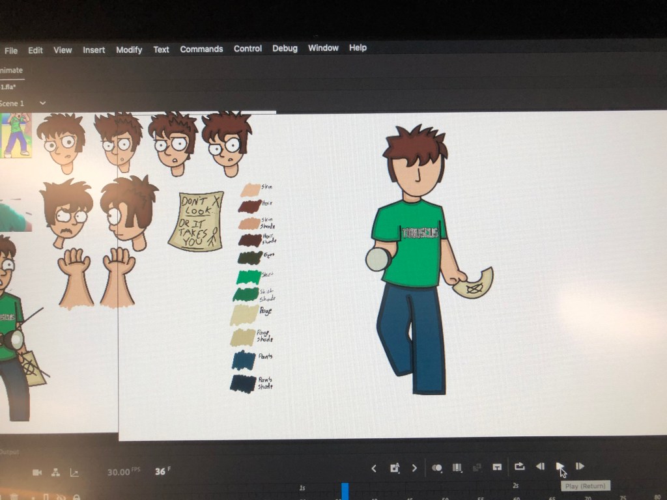Click the Insert Keyframe icon
The image size is (667, 500).
pyautogui.click(x=394, y=468)
